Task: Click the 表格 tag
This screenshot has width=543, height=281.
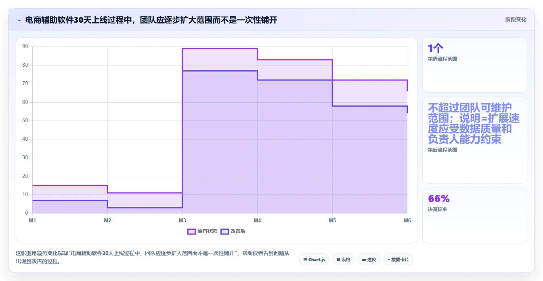Action: pyautogui.click(x=343, y=260)
